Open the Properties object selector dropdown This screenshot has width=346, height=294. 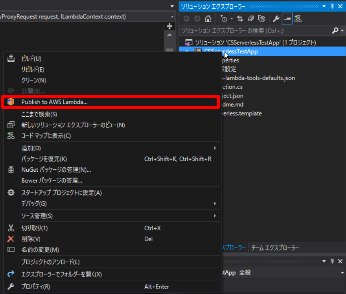[x=342, y=273]
